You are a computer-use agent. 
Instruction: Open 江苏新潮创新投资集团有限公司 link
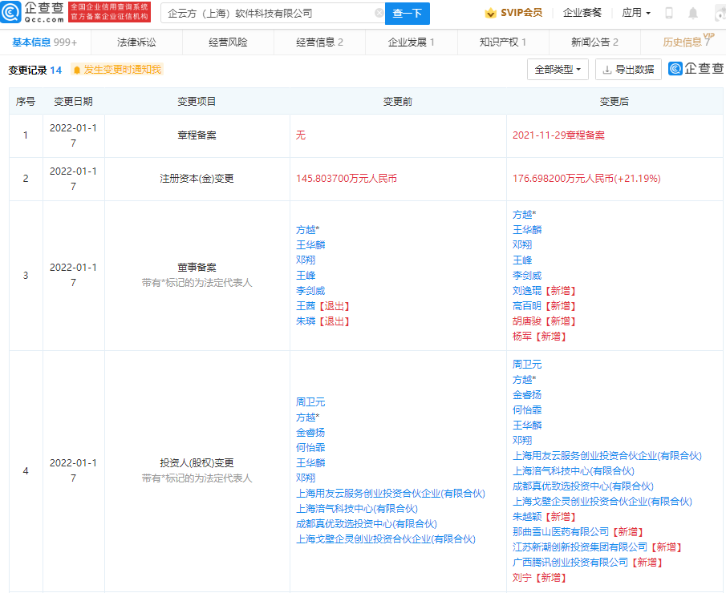580,547
